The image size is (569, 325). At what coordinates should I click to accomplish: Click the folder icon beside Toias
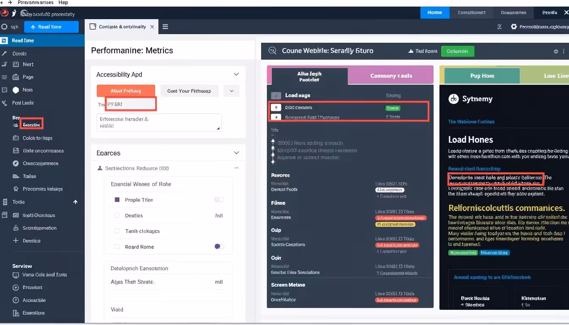16,176
